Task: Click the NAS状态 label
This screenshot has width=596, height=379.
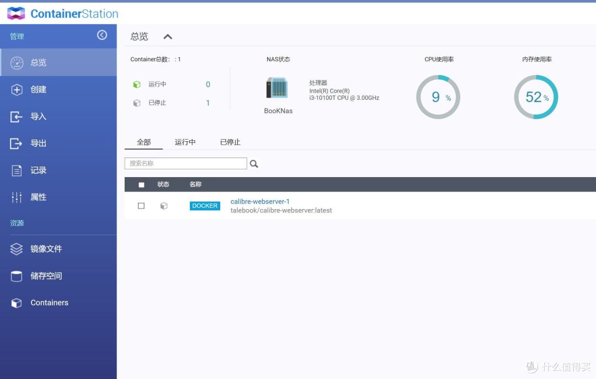Action: 278,59
